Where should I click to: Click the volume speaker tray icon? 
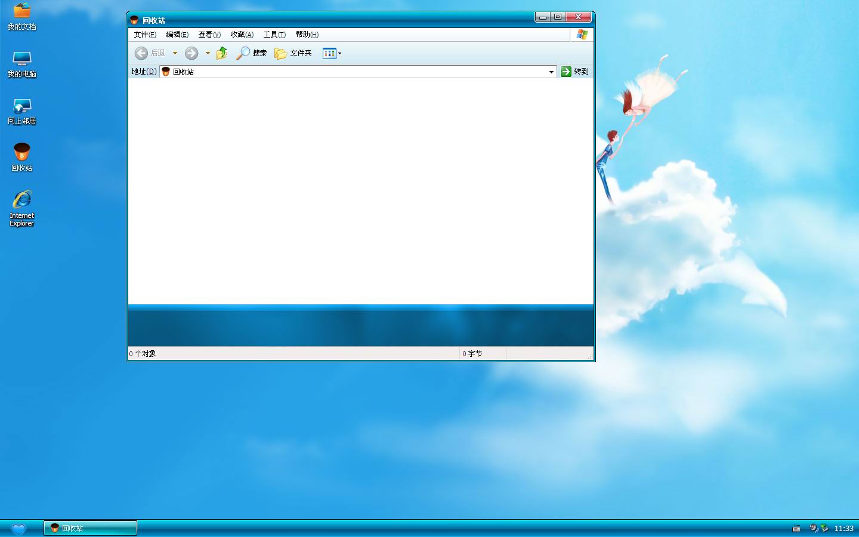tap(814, 528)
